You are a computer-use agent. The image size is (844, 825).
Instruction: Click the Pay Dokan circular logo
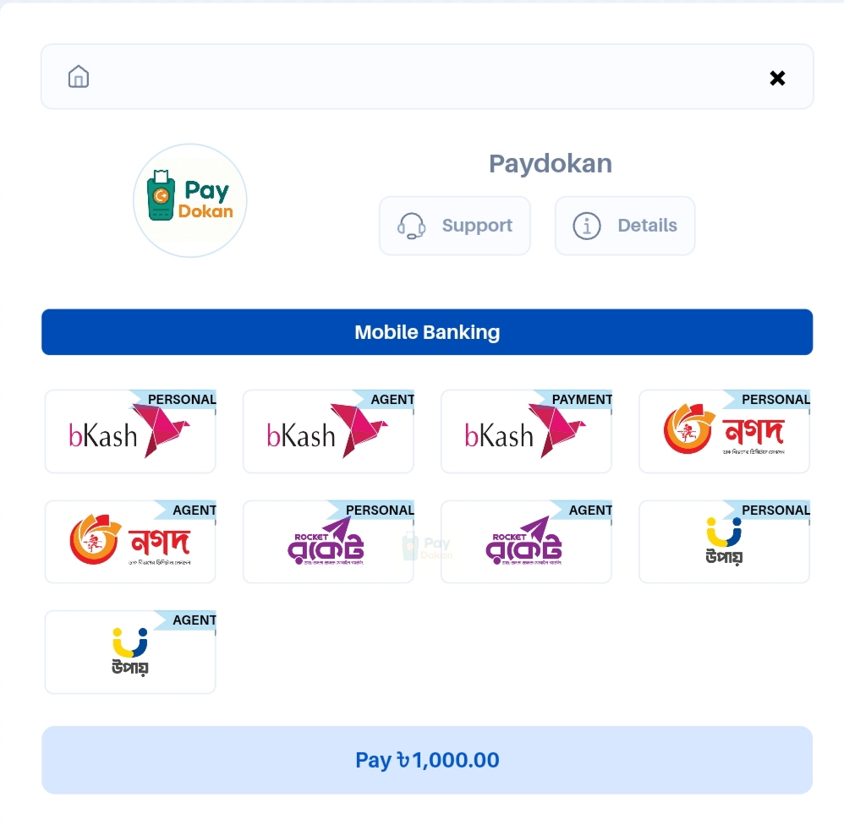pyautogui.click(x=190, y=200)
